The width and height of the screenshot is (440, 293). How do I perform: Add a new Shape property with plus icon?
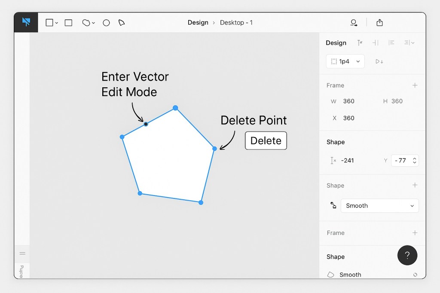point(415,185)
